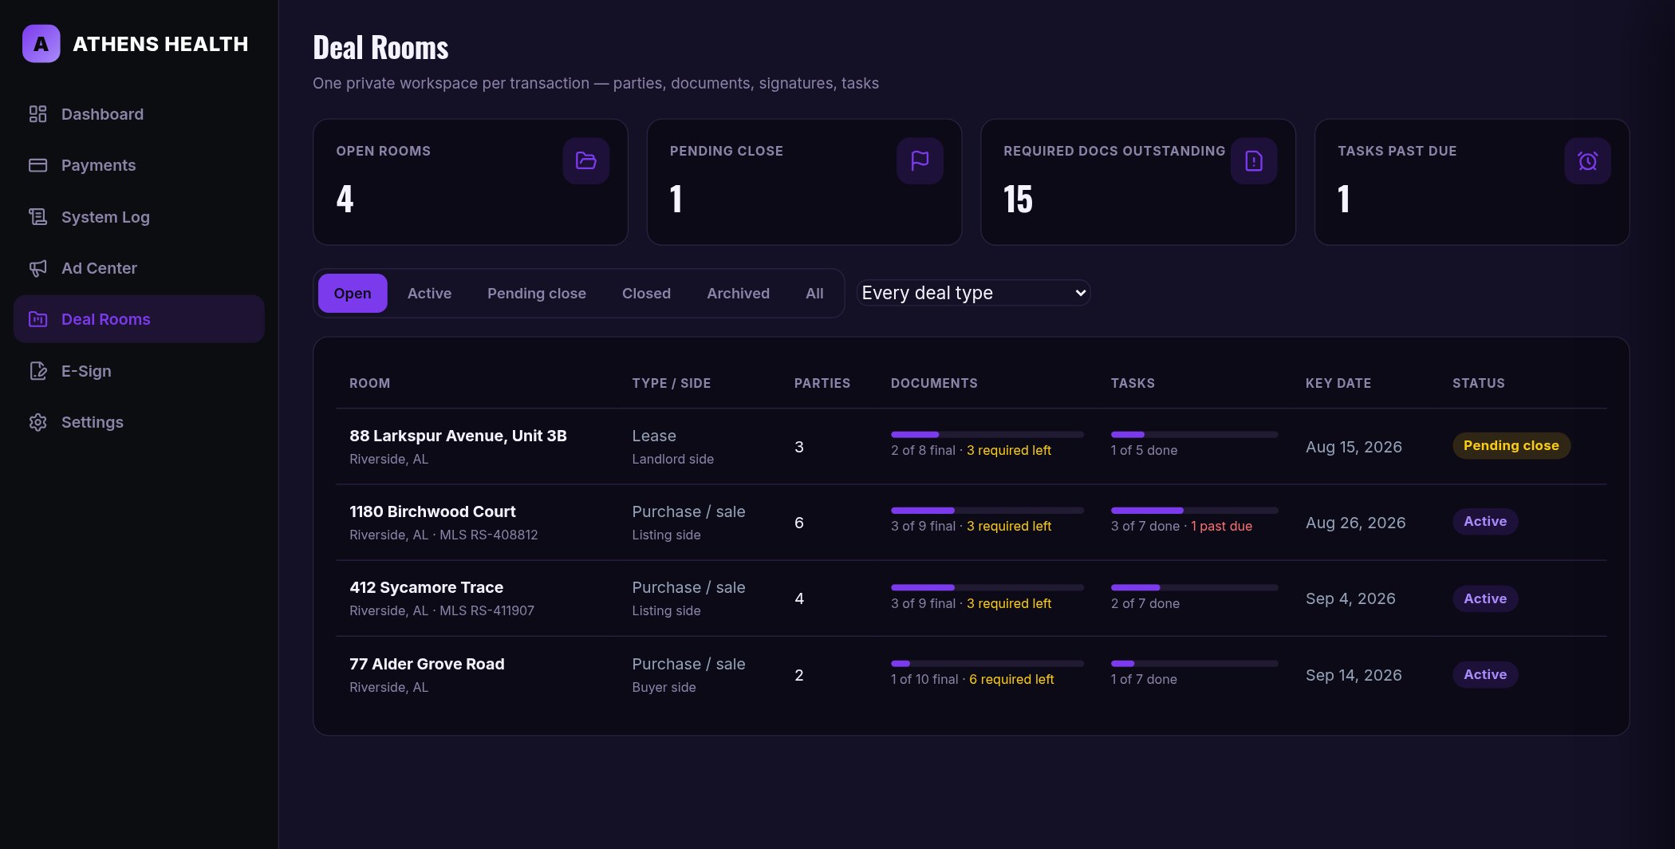The width and height of the screenshot is (1675, 849).
Task: Click the Lease type cell
Action: [x=654, y=436]
